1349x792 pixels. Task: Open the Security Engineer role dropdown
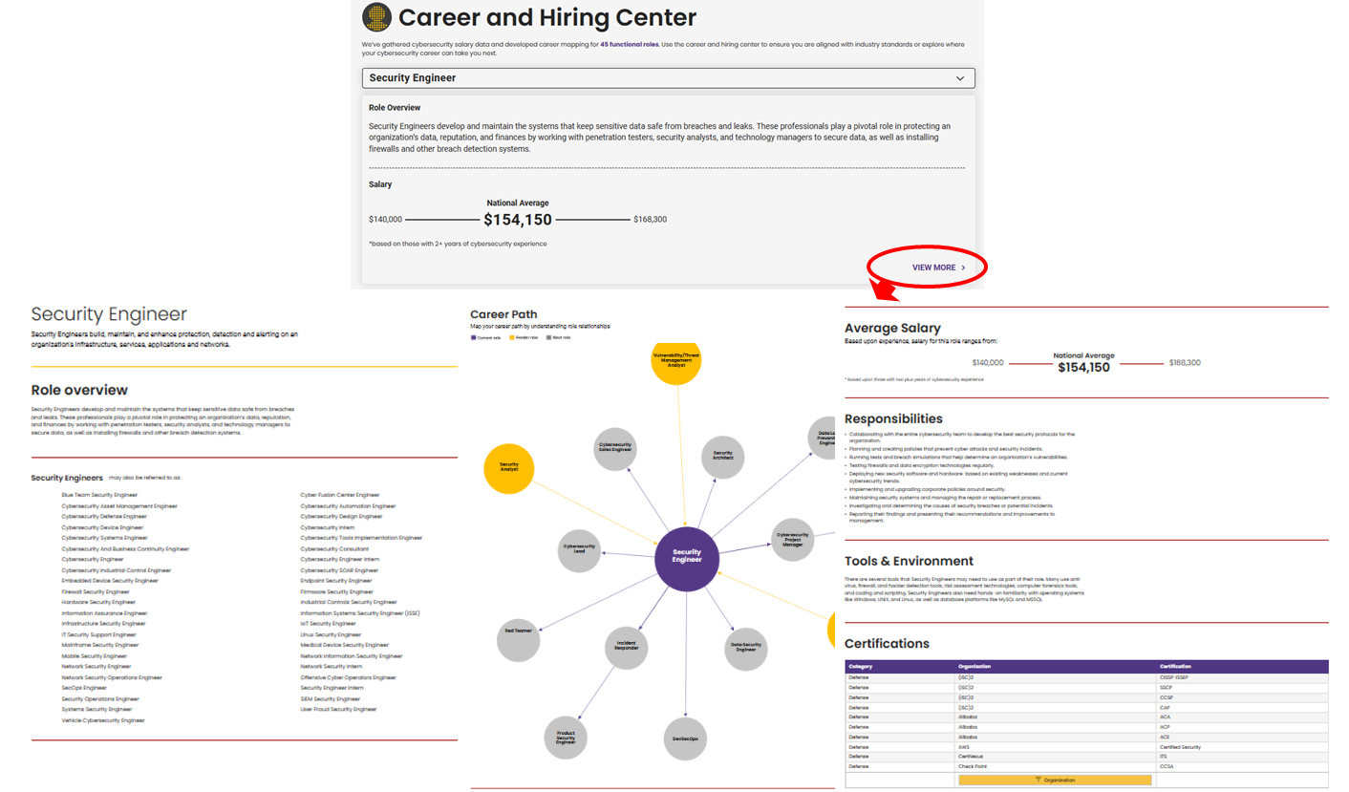point(668,78)
